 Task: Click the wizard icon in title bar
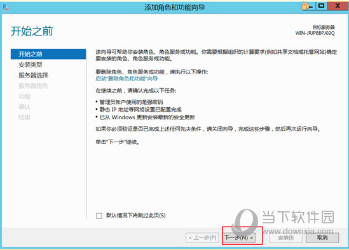(x=6, y=8)
